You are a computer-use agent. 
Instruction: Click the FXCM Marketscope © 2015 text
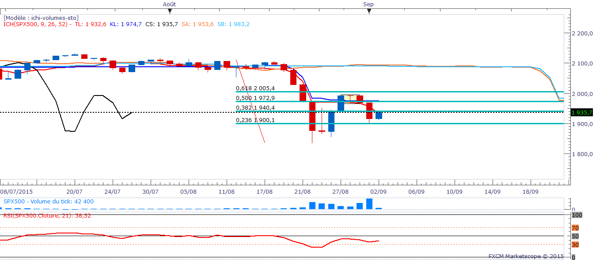(x=526, y=256)
